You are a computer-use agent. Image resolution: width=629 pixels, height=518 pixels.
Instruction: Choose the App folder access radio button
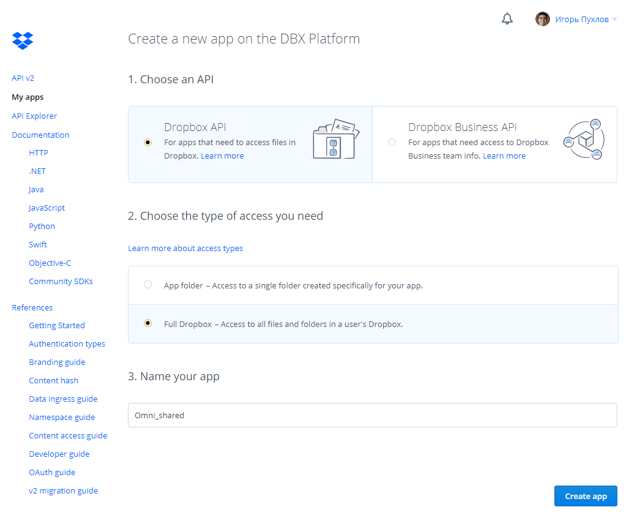click(147, 285)
